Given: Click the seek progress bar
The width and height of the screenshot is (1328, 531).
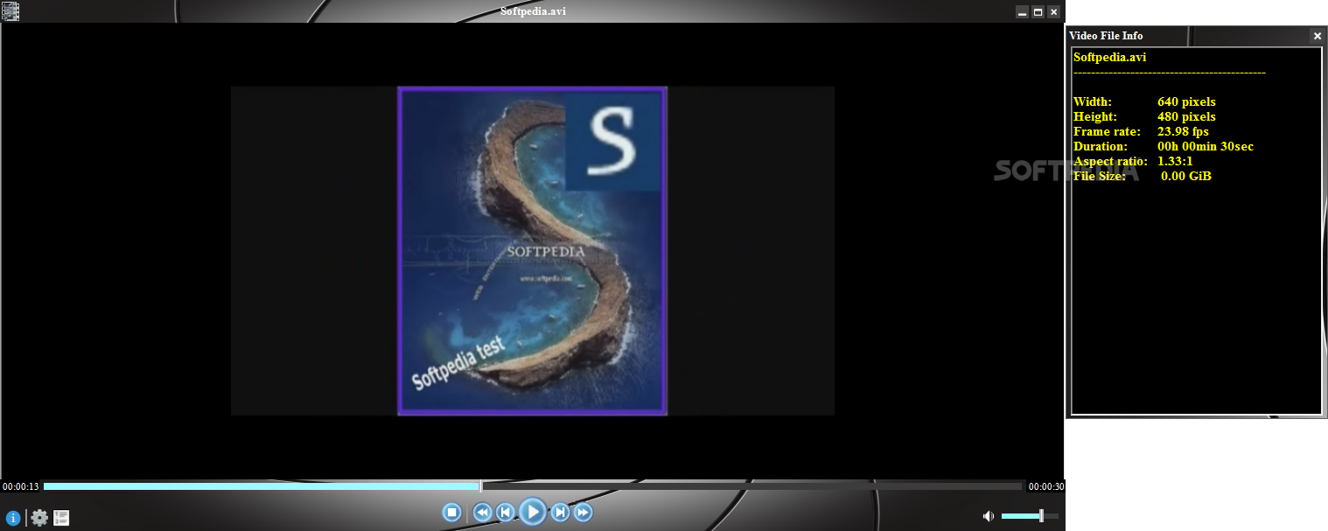Looking at the screenshot, I should (x=533, y=486).
